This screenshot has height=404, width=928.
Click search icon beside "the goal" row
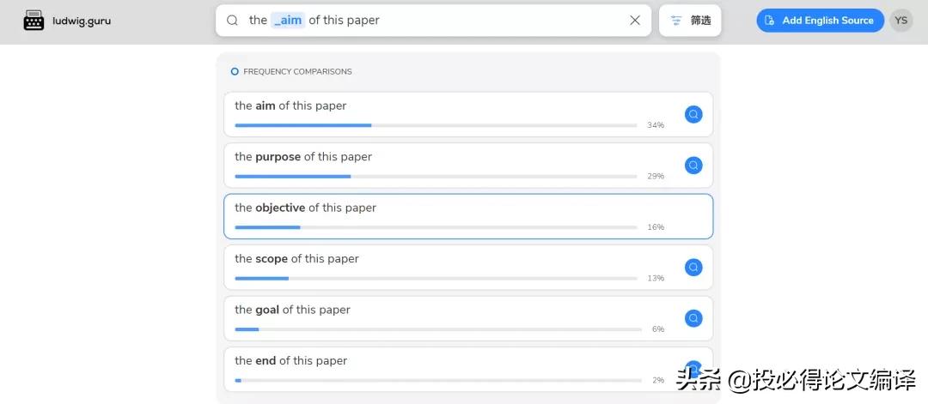pyautogui.click(x=693, y=318)
